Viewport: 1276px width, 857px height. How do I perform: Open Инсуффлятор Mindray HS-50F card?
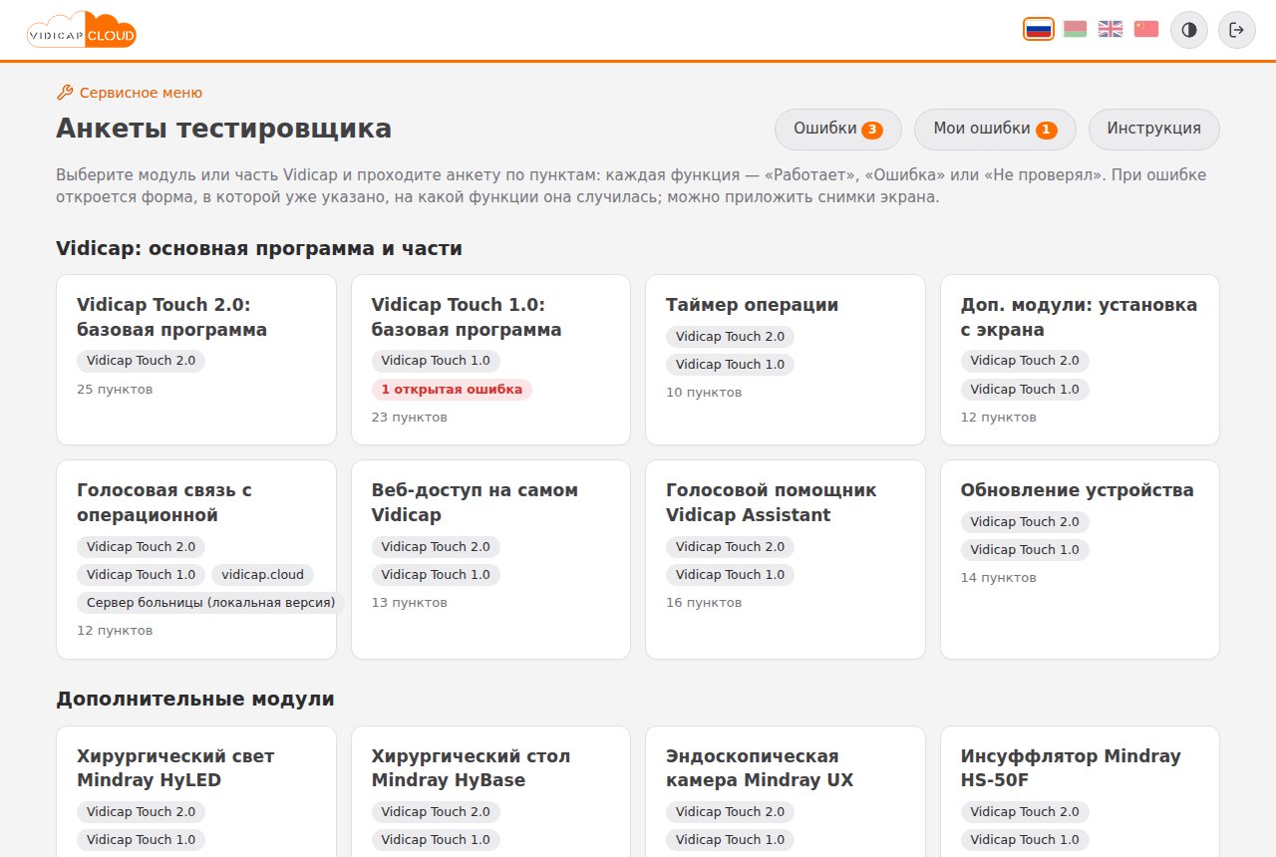tap(1080, 791)
